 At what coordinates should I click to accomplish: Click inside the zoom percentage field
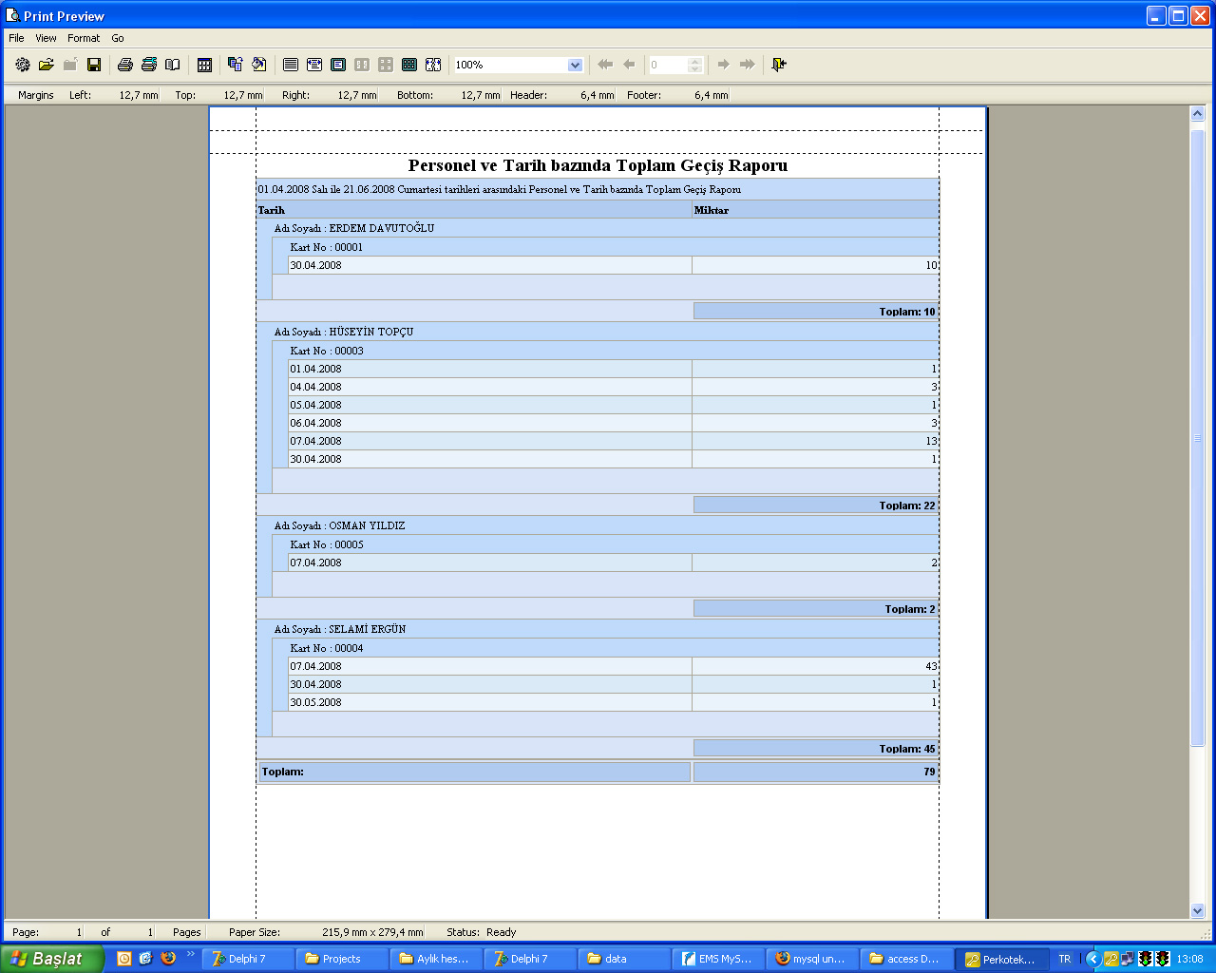coord(508,65)
